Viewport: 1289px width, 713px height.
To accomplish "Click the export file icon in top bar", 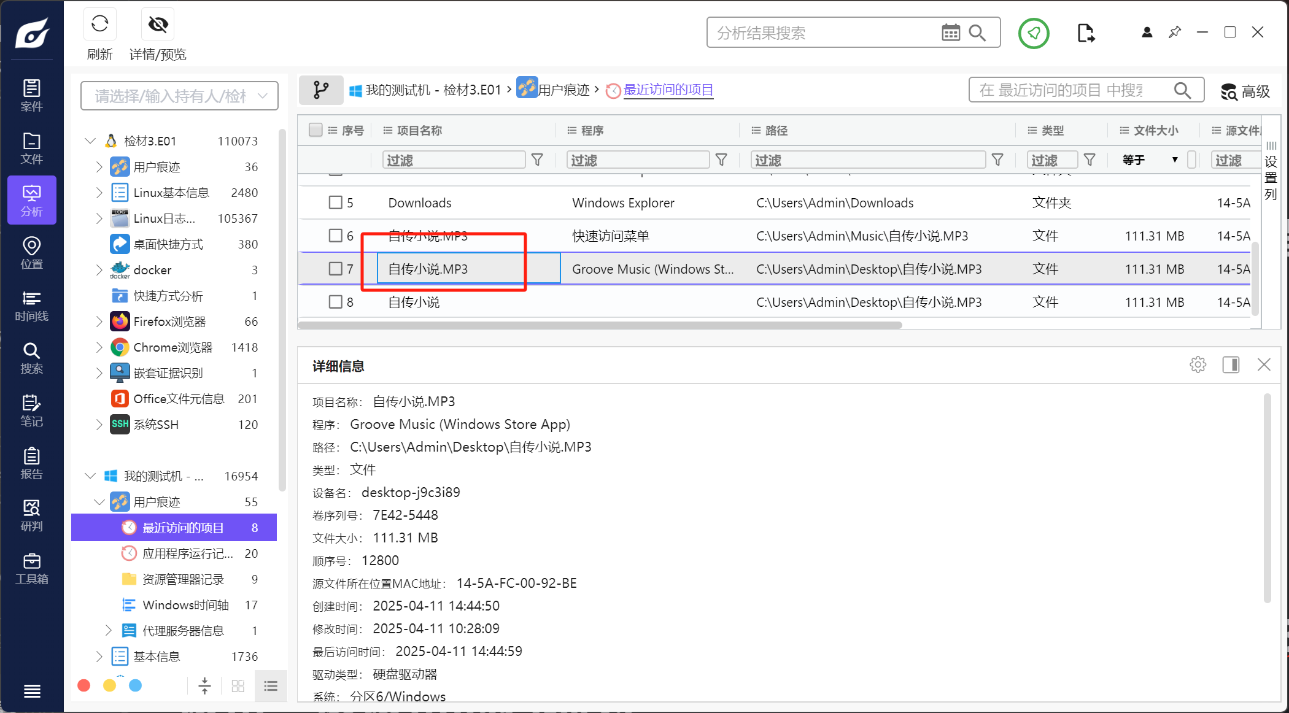I will (x=1085, y=33).
